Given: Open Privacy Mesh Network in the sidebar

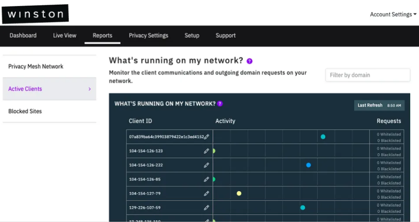Looking at the screenshot, I should click(x=49, y=67).
